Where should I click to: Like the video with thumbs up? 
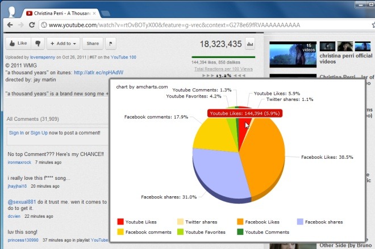click(18, 44)
